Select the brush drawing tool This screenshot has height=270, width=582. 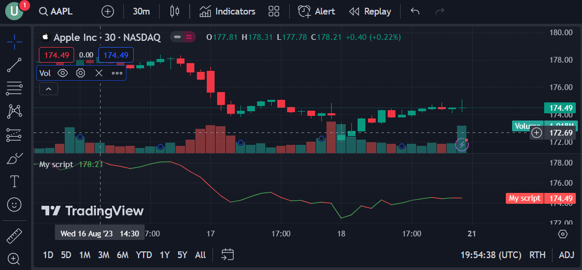[x=15, y=159]
